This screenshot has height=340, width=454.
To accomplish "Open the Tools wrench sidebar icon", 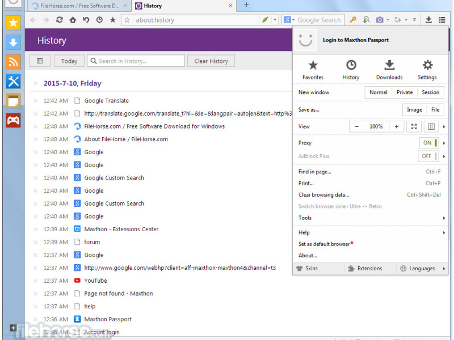I will [x=13, y=81].
